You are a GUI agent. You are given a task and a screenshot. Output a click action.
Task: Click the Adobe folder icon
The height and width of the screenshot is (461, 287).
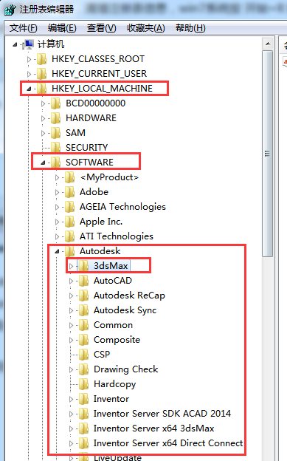click(70, 192)
